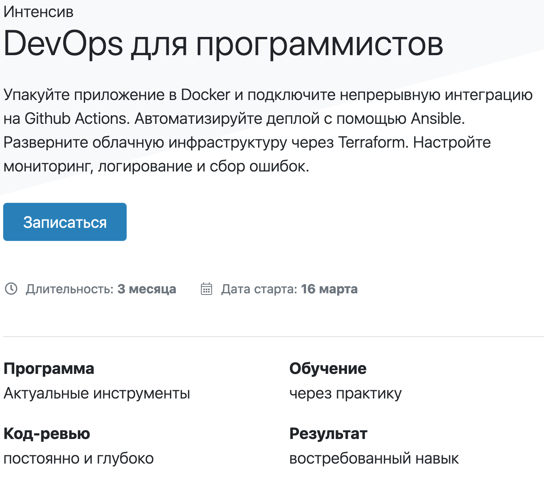Click the востребованный навык text
544x489 pixels.
tap(374, 458)
